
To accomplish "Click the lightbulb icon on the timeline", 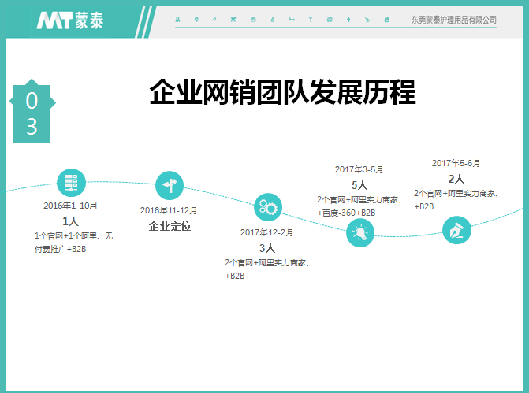I will [x=360, y=232].
